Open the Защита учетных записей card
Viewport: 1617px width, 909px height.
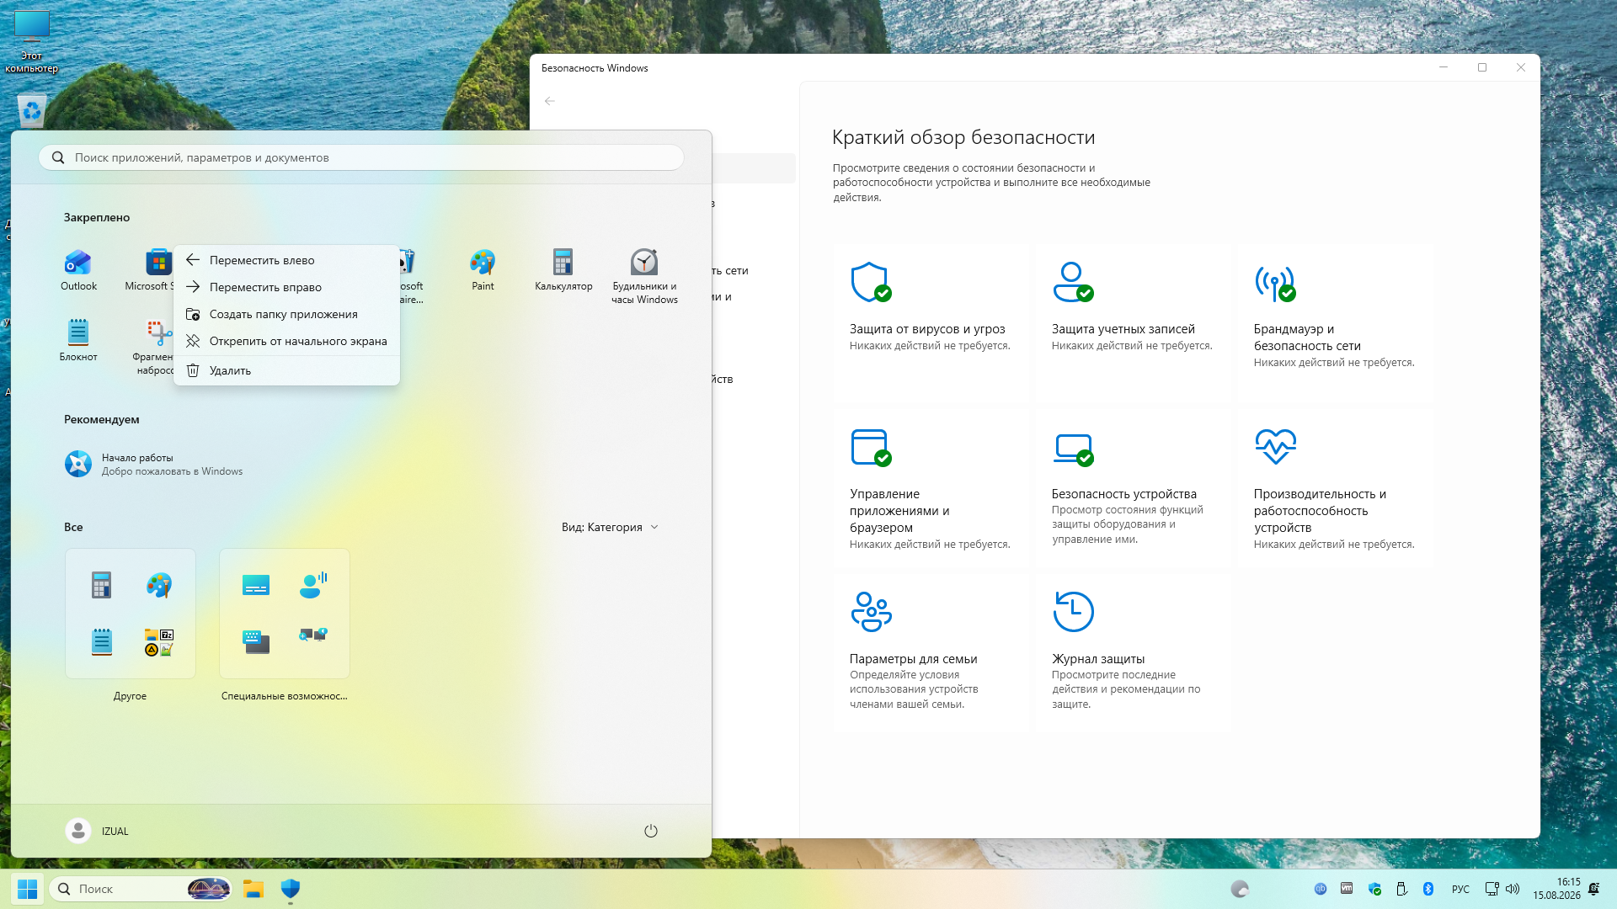tap(1134, 323)
